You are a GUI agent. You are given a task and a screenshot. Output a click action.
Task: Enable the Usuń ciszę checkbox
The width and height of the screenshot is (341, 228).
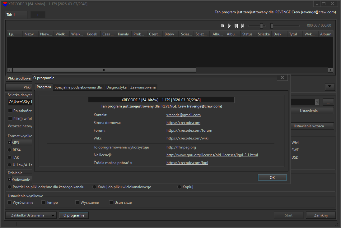(x=111, y=203)
